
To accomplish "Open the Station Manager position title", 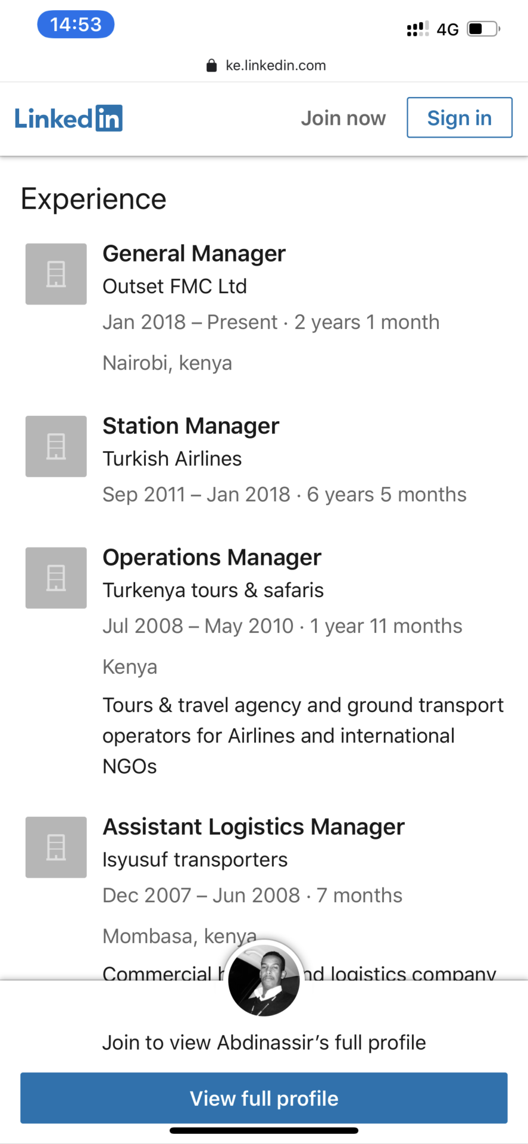I will click(x=190, y=426).
